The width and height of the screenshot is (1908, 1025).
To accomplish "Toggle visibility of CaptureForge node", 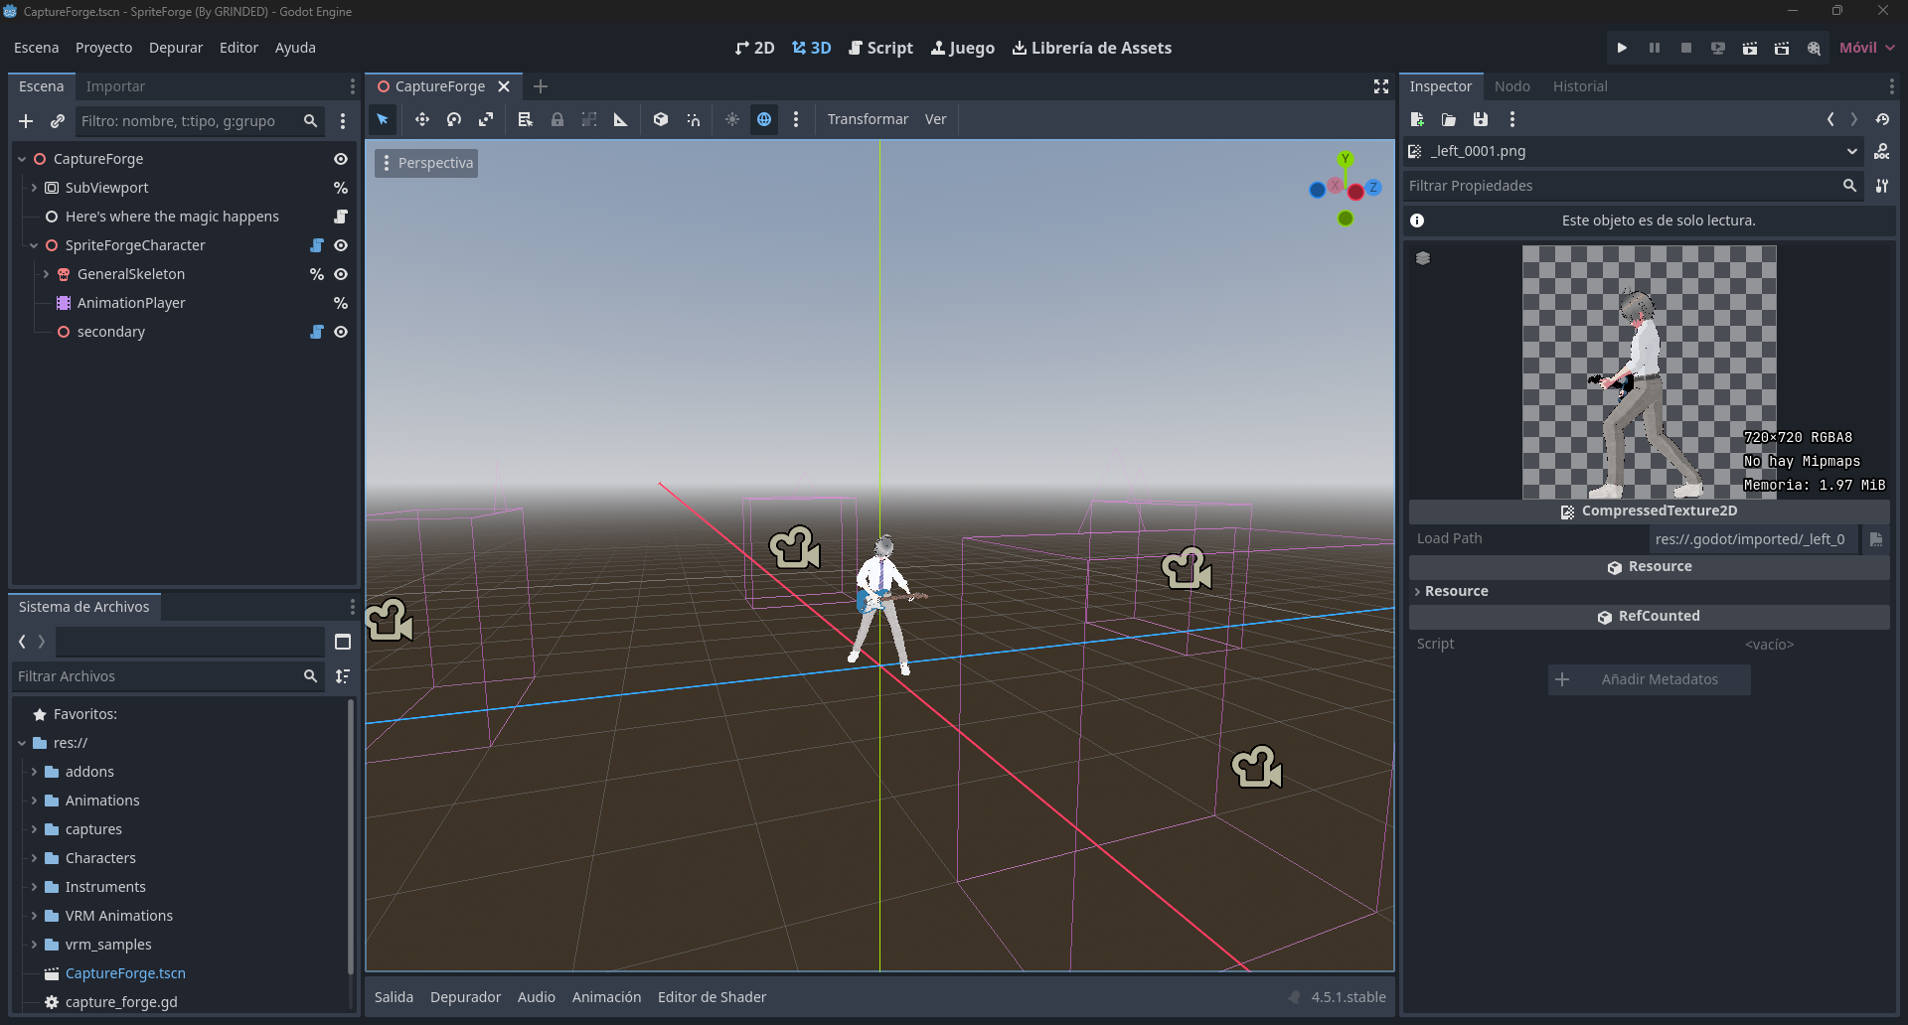I will (341, 159).
